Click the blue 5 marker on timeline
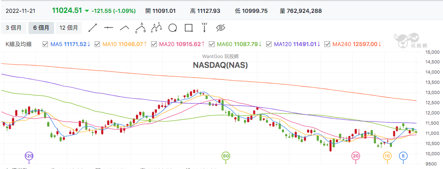The width and height of the screenshot is (443, 169). point(403,156)
